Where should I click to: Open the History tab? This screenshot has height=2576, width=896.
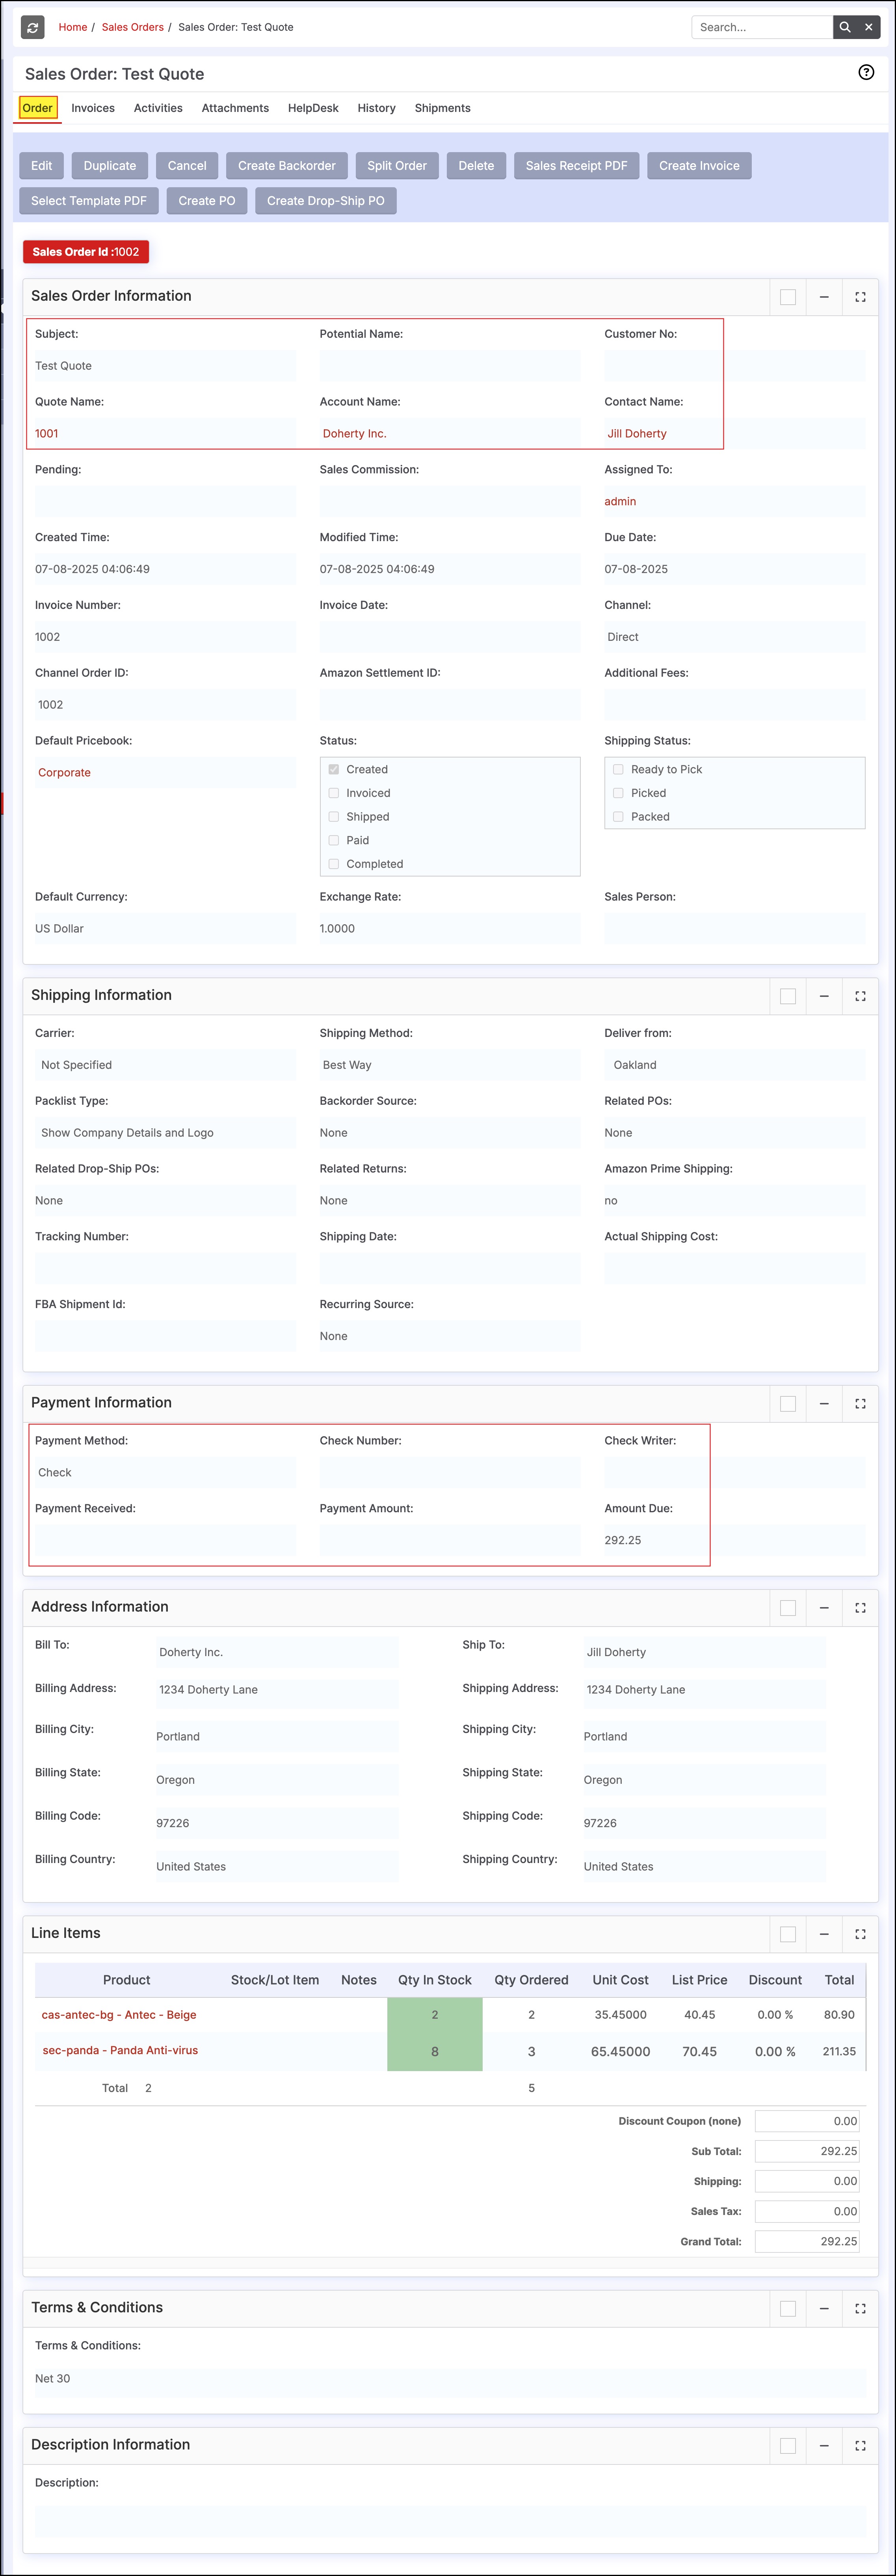[x=377, y=108]
